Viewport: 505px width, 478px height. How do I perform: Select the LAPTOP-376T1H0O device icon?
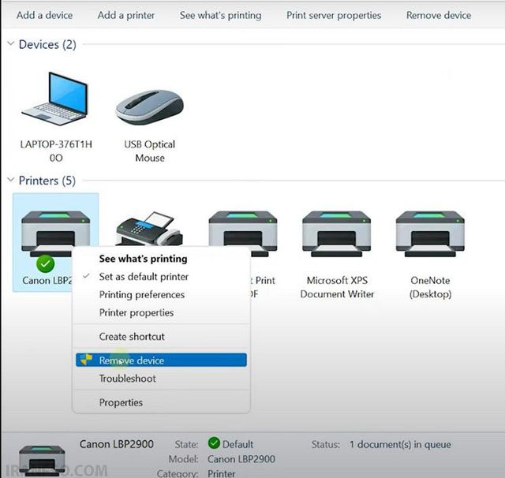(55, 99)
